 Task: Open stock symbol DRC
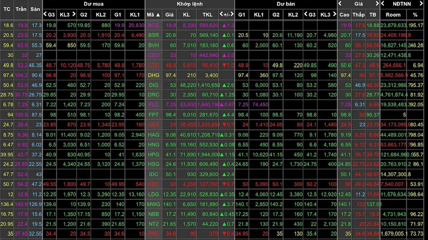coord(153,95)
